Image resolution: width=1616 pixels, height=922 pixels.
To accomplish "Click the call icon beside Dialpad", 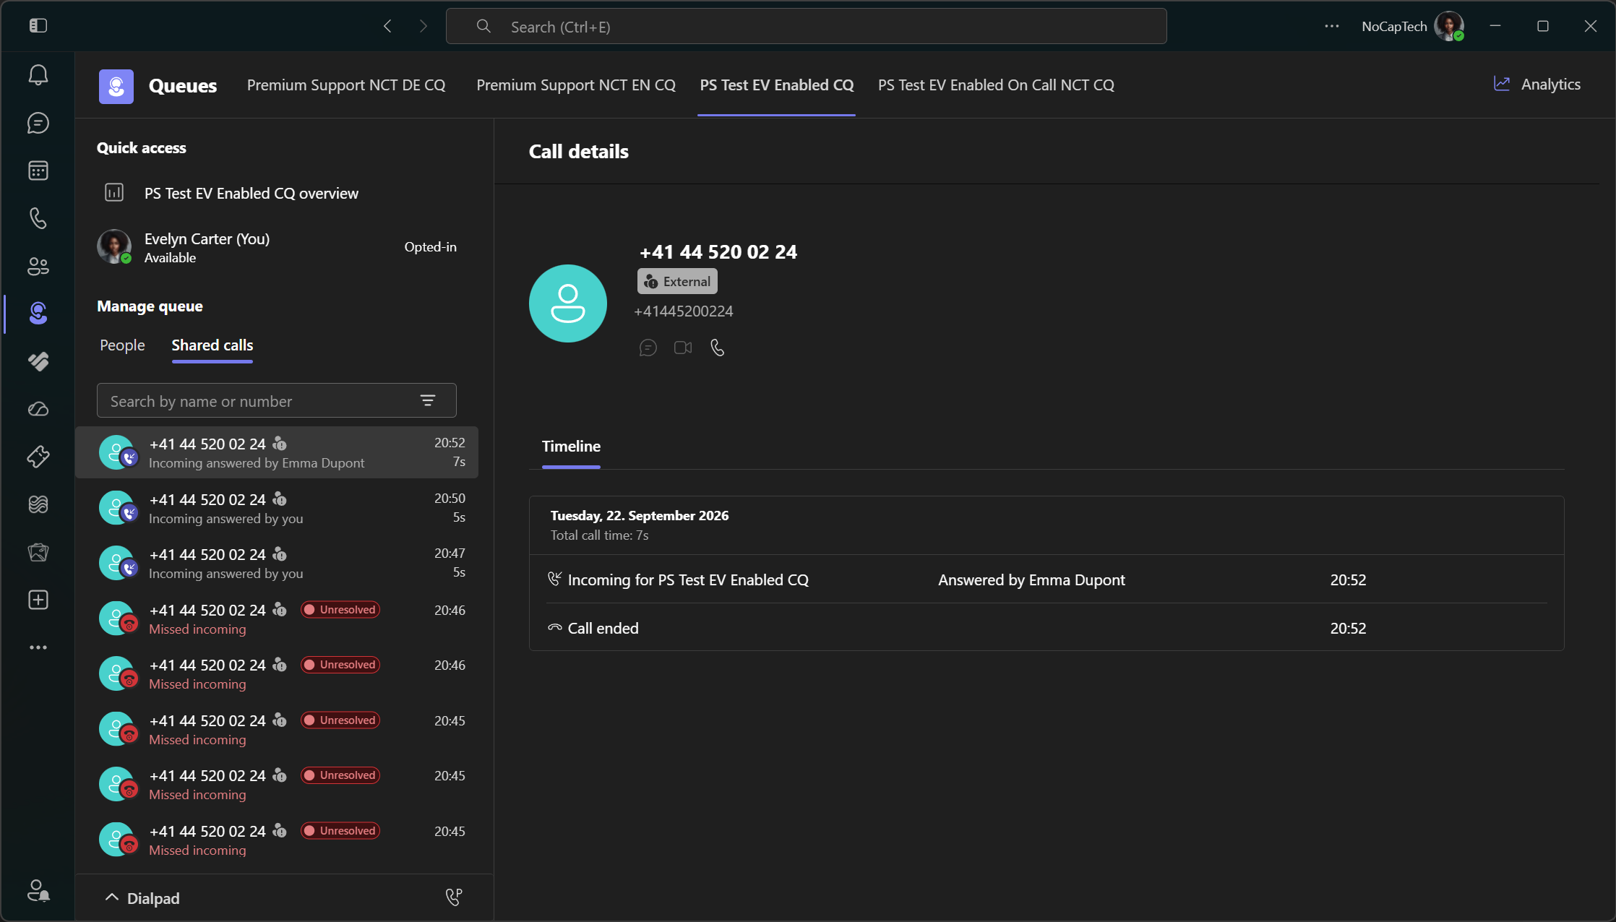I will (454, 897).
